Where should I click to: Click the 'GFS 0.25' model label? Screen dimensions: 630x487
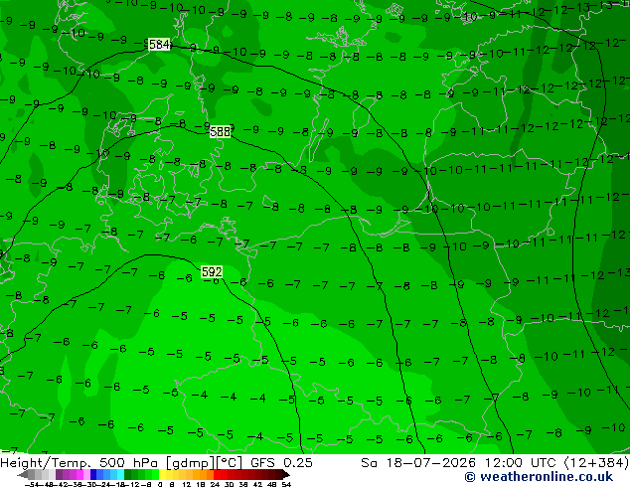click(x=281, y=462)
